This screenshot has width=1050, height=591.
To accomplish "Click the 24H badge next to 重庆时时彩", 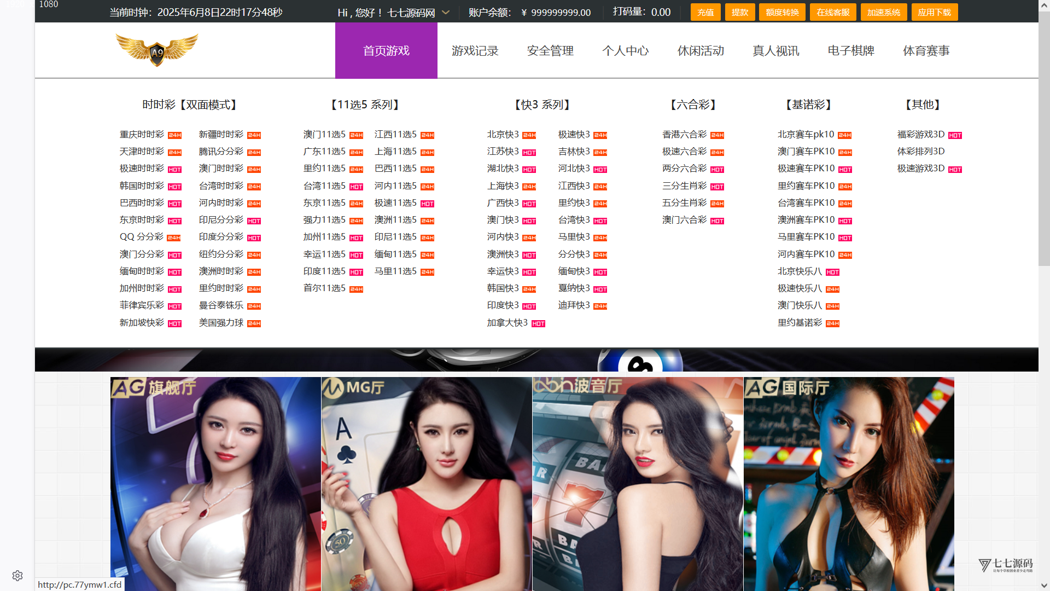I will [x=174, y=136].
